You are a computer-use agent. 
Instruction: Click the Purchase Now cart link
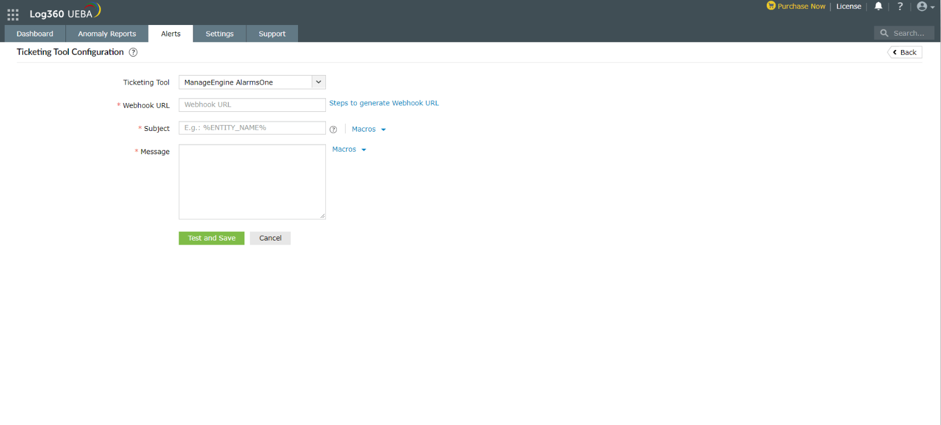click(x=796, y=6)
